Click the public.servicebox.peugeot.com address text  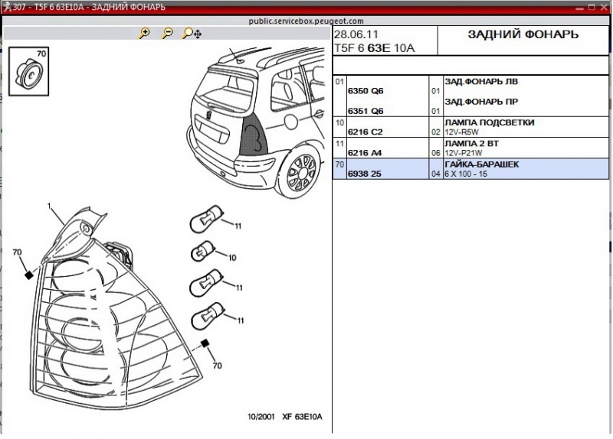[306, 21]
